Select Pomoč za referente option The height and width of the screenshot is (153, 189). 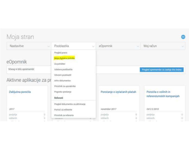pos(64,110)
